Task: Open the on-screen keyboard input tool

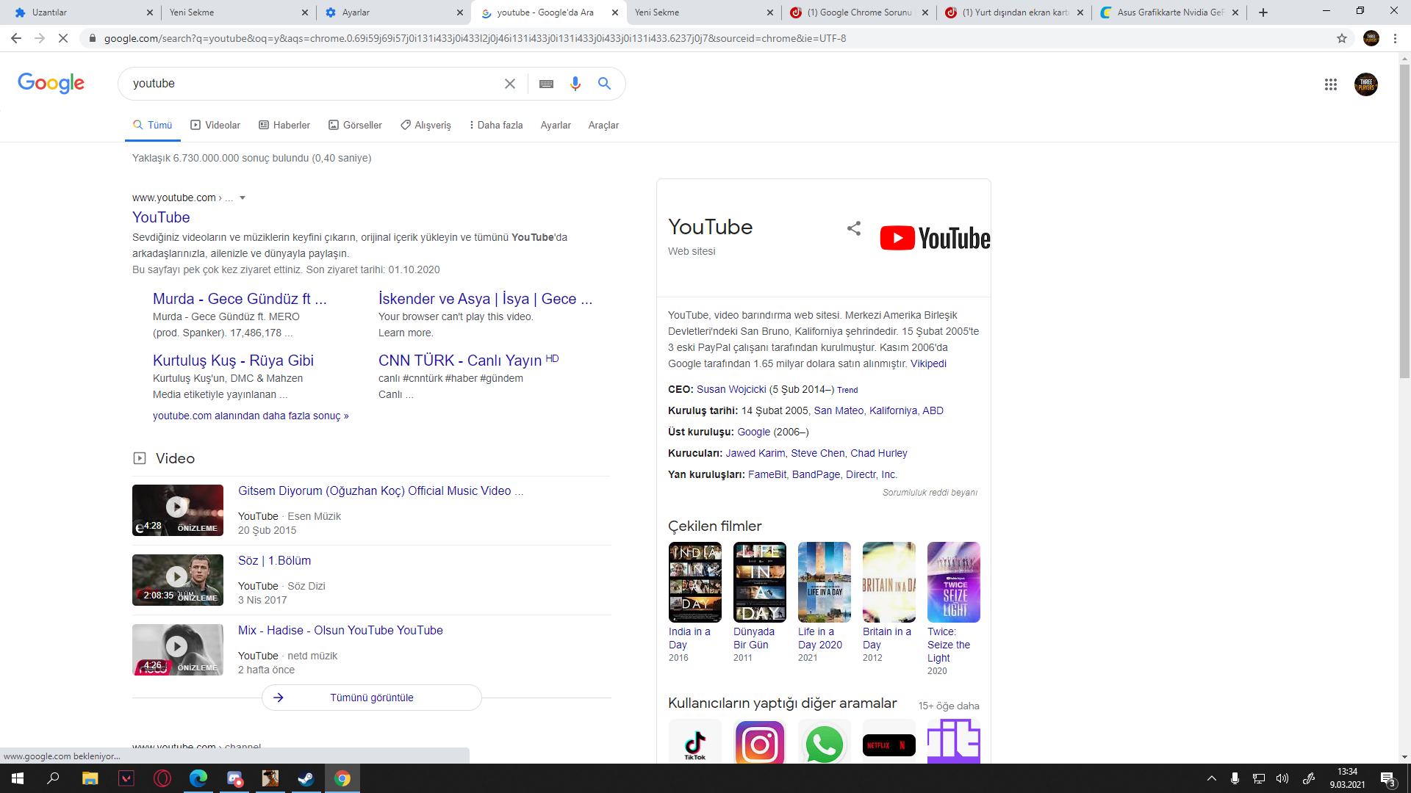Action: [546, 84]
